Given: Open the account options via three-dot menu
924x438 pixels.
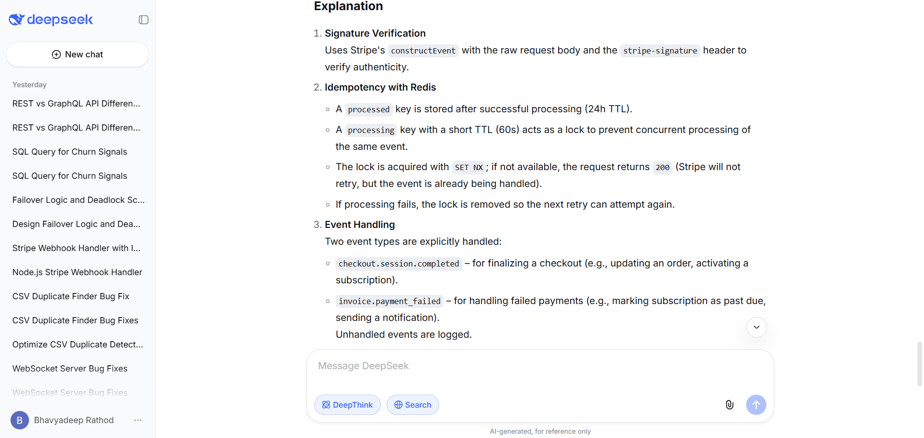Looking at the screenshot, I should pyautogui.click(x=138, y=420).
